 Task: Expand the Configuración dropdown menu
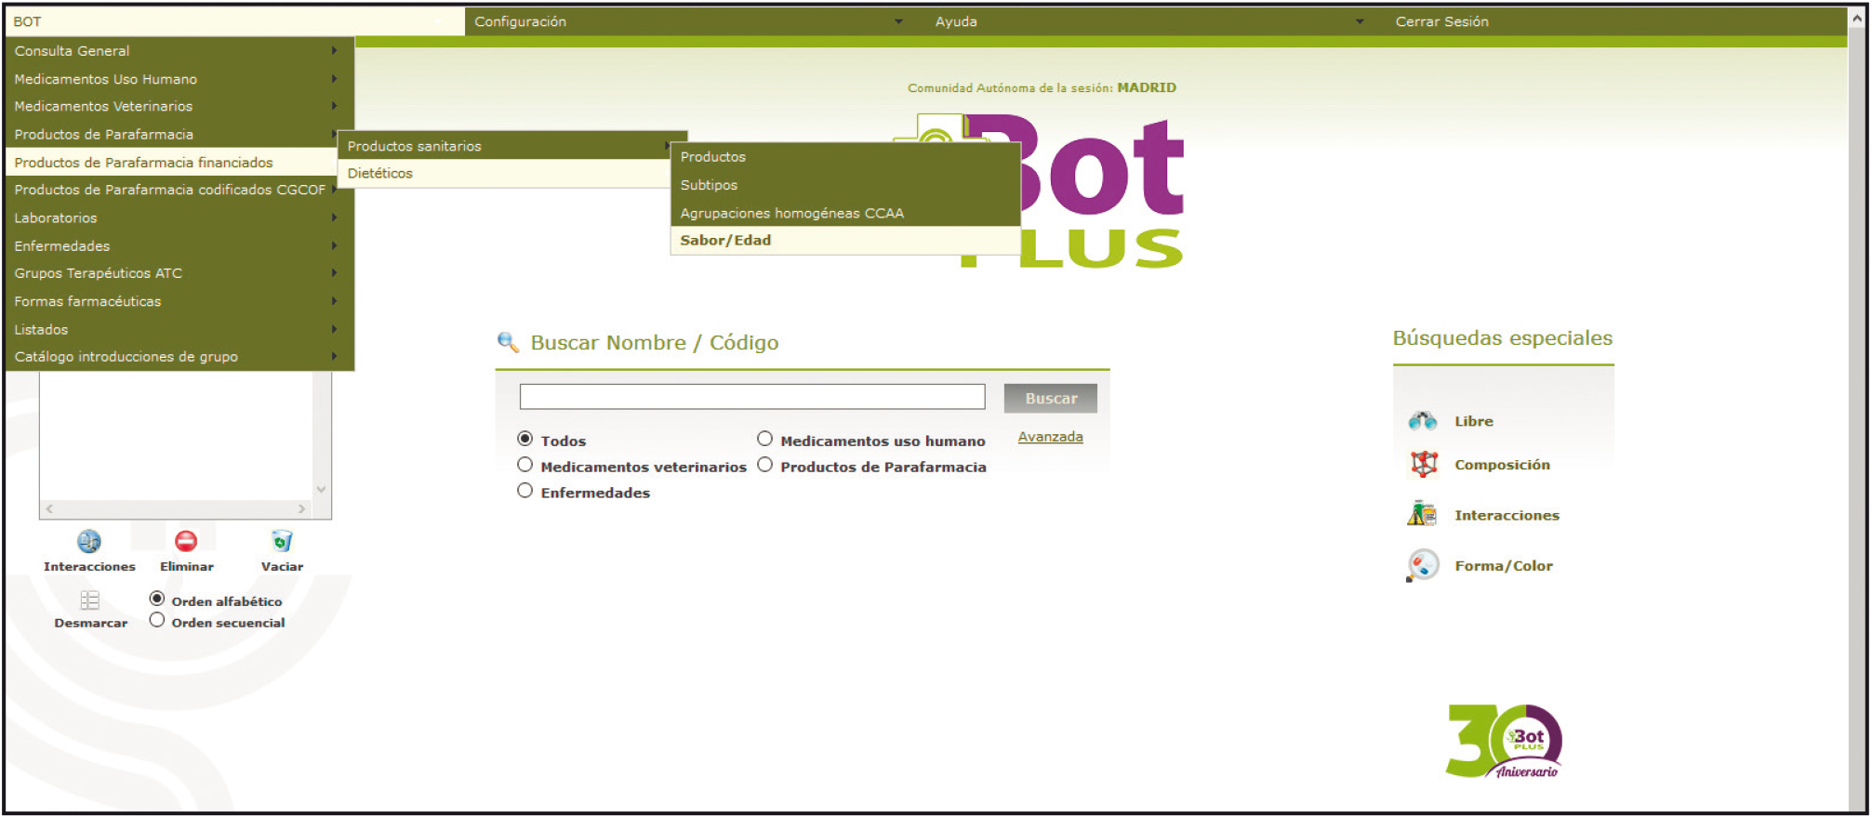coord(688,21)
